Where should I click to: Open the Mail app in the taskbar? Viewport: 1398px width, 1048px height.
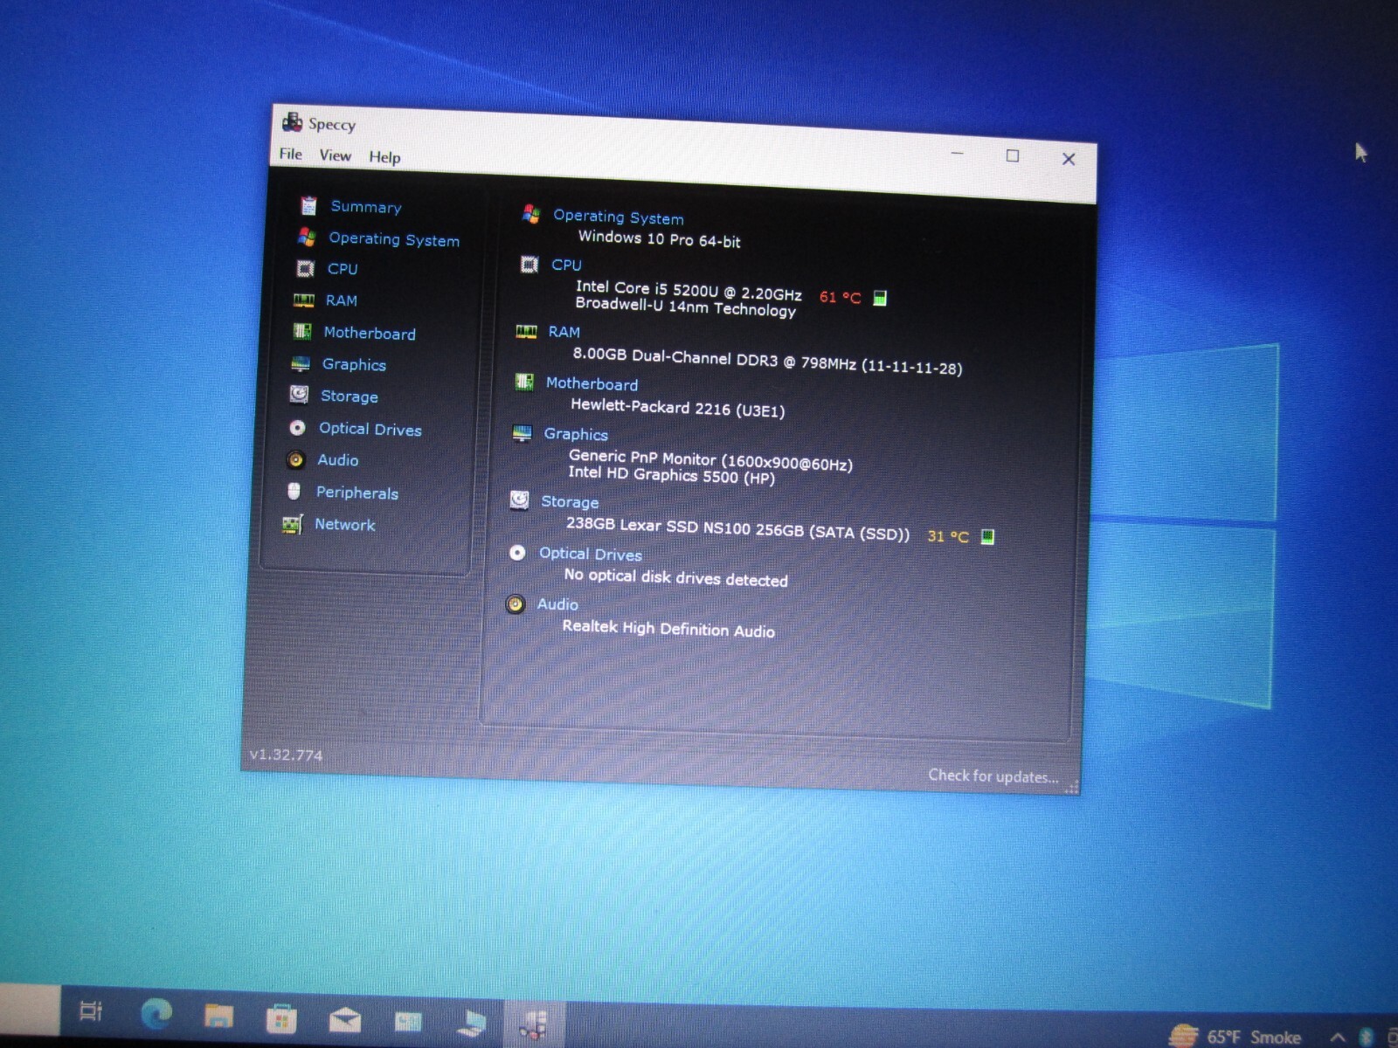click(345, 1018)
